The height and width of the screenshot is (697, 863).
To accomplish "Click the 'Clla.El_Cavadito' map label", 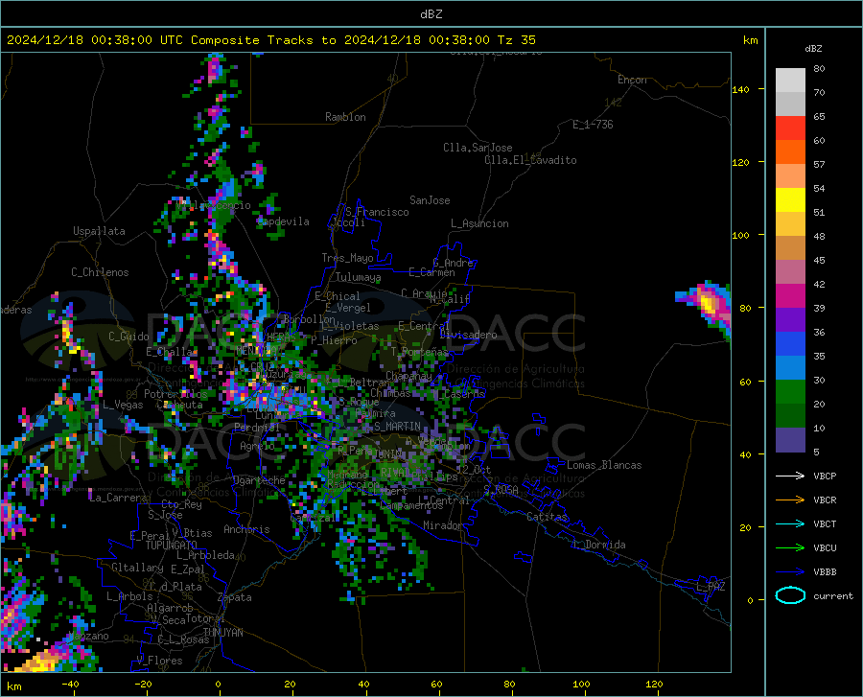I will click(530, 160).
